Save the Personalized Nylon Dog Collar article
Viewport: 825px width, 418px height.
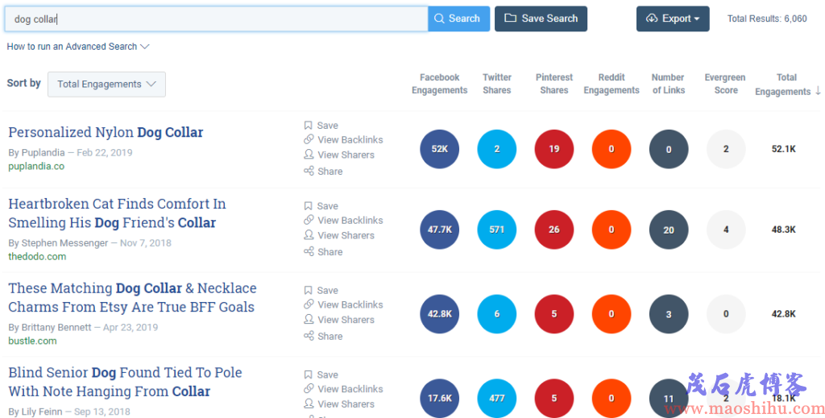click(x=321, y=125)
